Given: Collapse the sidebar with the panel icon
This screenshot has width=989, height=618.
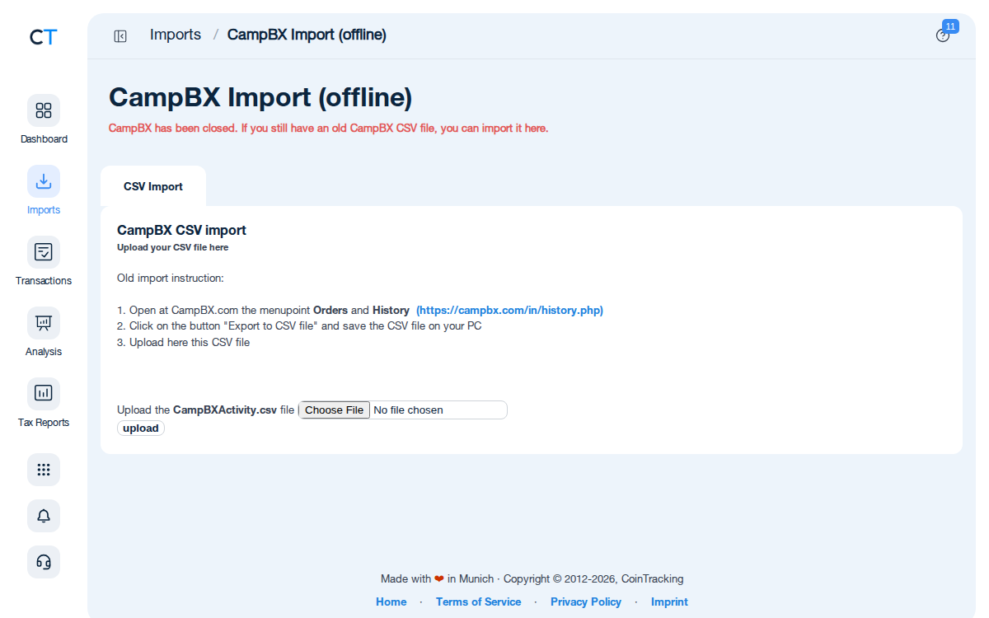Looking at the screenshot, I should pos(120,35).
